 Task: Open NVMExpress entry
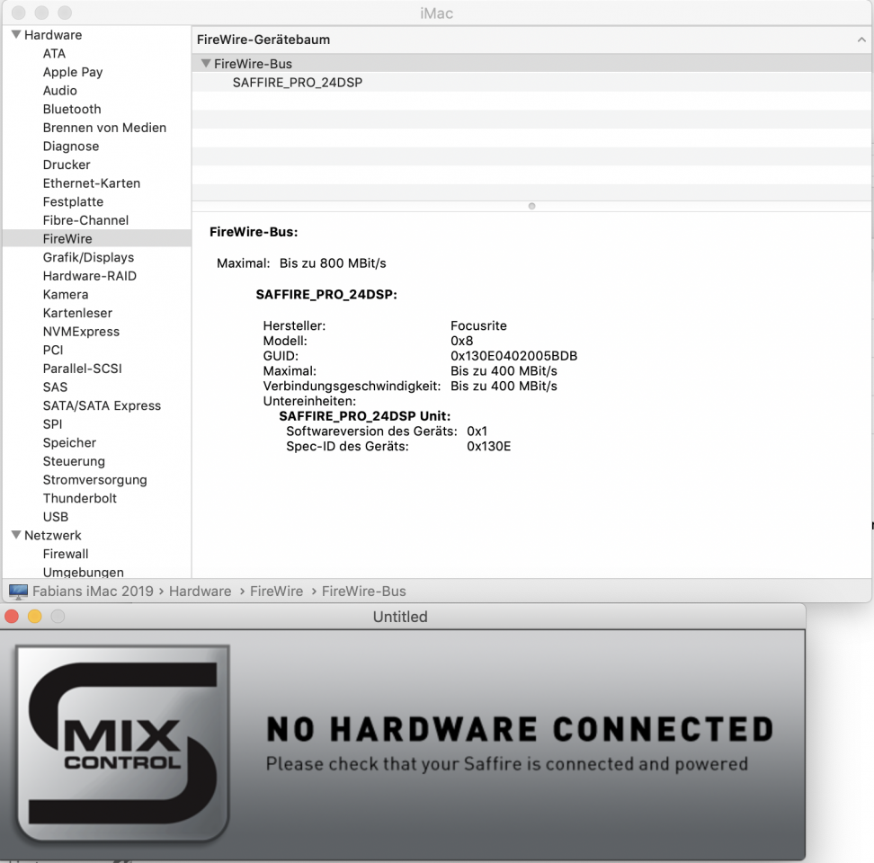[81, 331]
